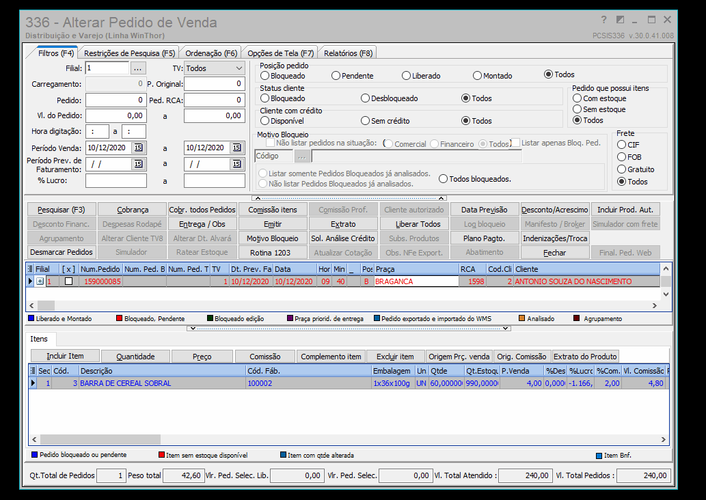The width and height of the screenshot is (706, 500).
Task: Click the window resize mode icon in title bar
Action: tap(620, 20)
